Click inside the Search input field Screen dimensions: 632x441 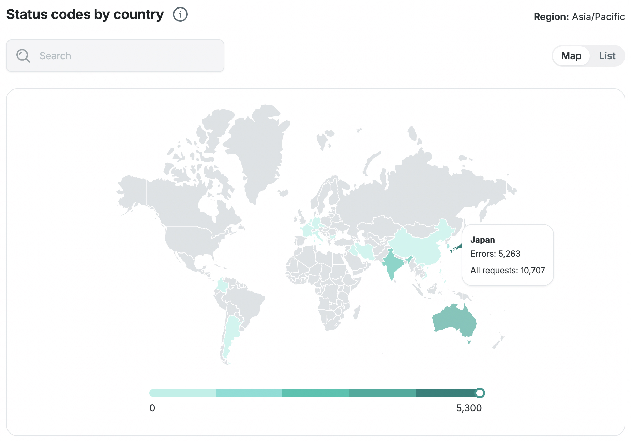click(130, 56)
